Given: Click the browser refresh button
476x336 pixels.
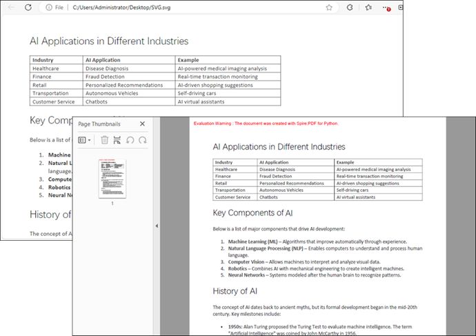Looking at the screenshot, I should (x=28, y=8).
